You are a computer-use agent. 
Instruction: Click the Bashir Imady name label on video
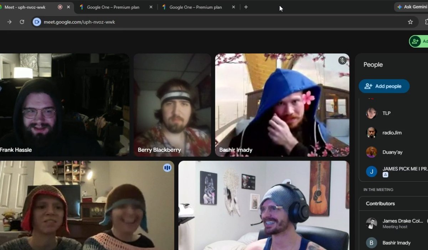click(236, 150)
